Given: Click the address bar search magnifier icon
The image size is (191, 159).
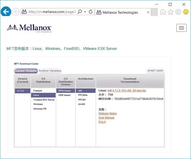Looking at the screenshot, I should pos(80,12).
